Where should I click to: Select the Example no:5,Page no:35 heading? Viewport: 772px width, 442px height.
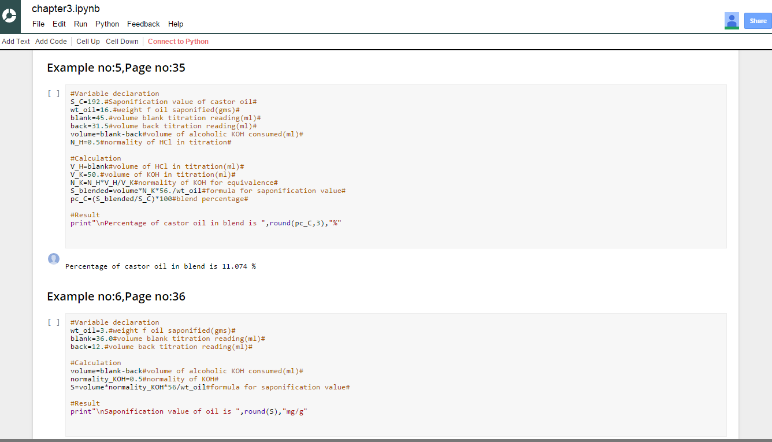(x=116, y=68)
